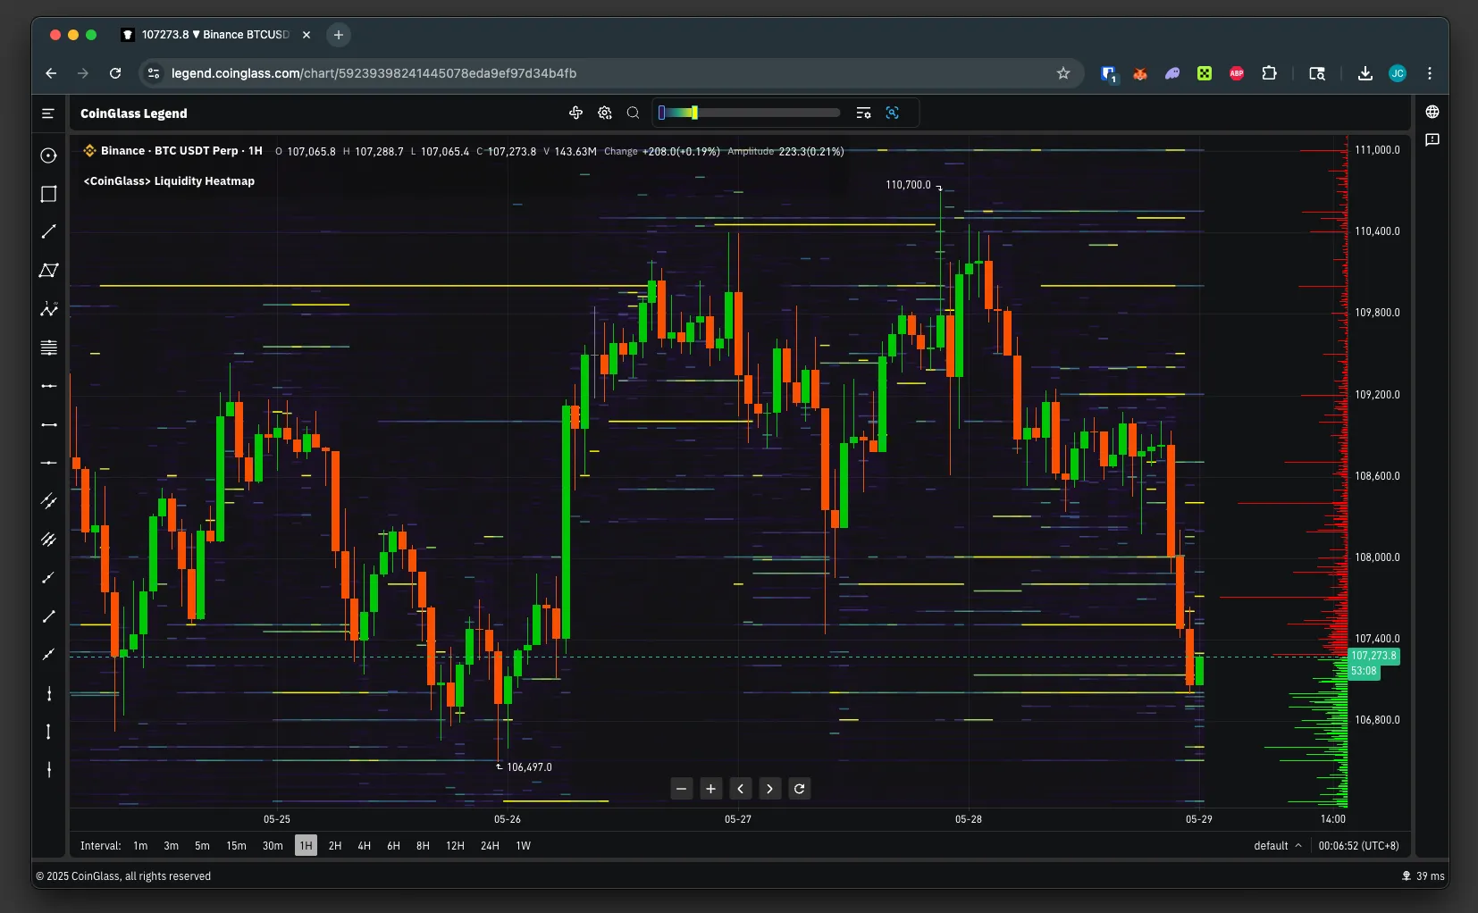Open the default layout dropdown
Viewport: 1478px width, 913px height.
click(x=1276, y=845)
